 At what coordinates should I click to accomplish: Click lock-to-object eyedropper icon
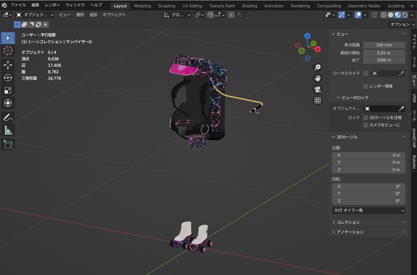(401, 108)
